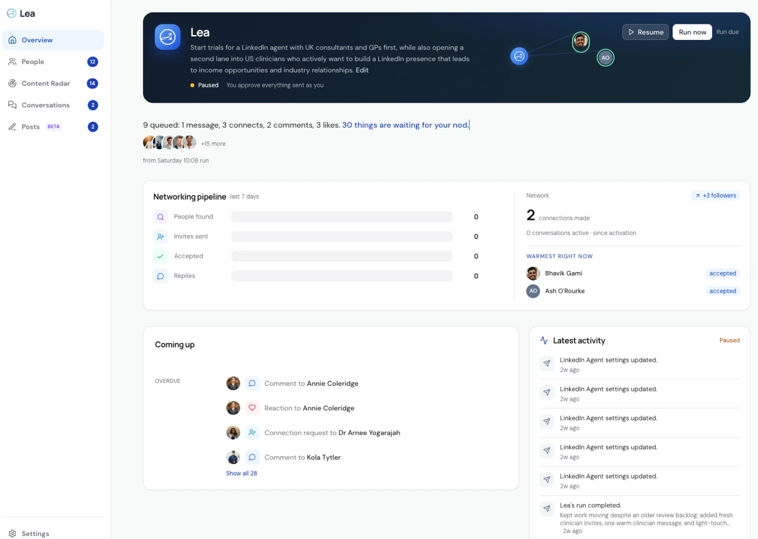Click the heart reaction icon for Annie Coleridge
758x539 pixels.
click(x=252, y=408)
